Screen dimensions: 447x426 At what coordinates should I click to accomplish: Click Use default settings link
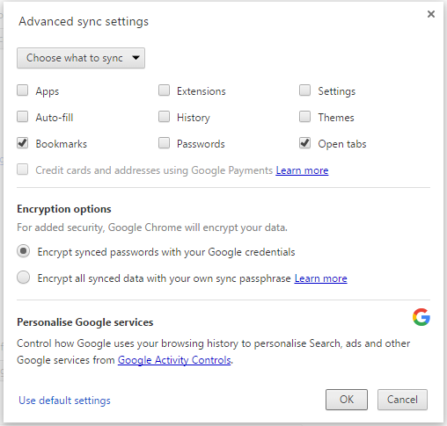pyautogui.click(x=64, y=401)
